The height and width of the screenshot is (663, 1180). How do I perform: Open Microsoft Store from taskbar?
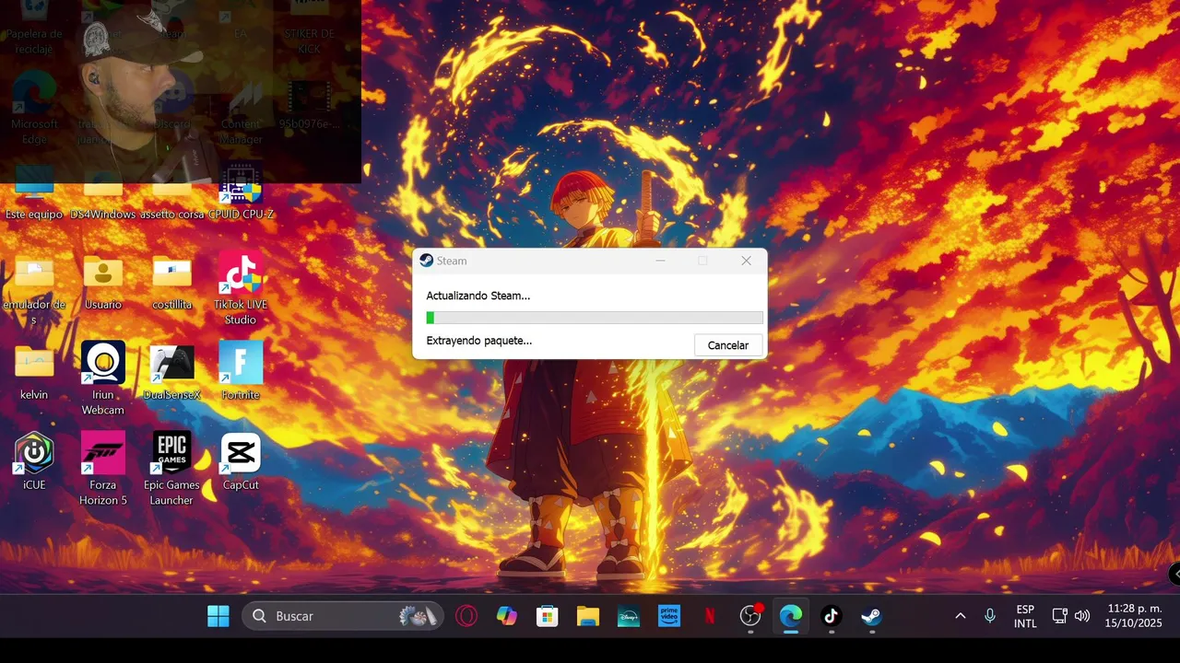pyautogui.click(x=548, y=616)
